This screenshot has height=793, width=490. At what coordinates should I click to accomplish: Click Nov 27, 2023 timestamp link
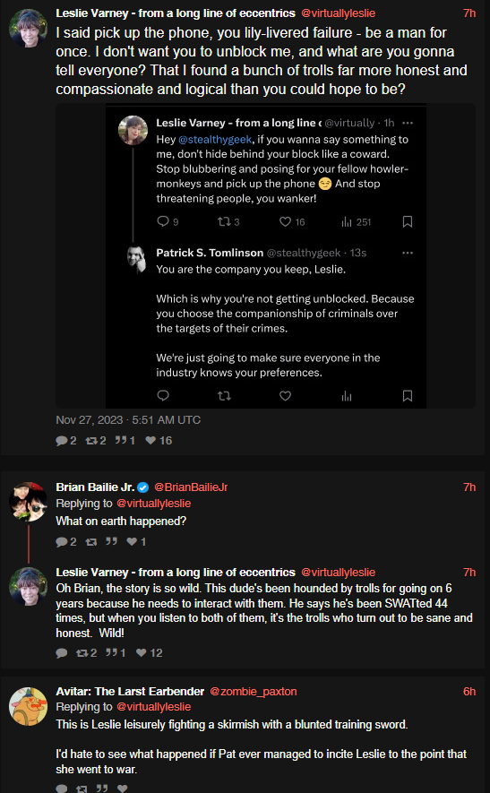tap(128, 419)
